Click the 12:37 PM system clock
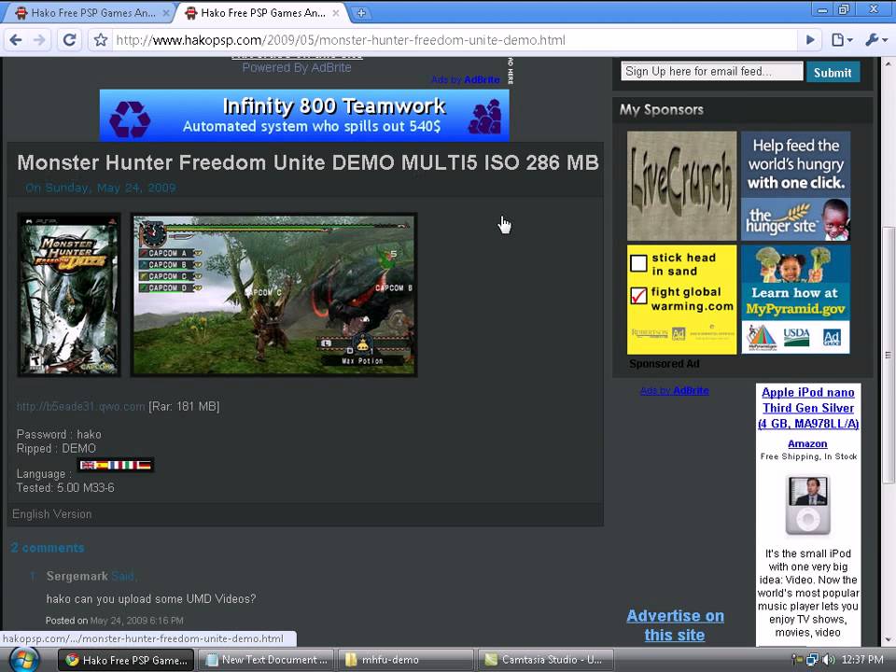 (x=862, y=660)
